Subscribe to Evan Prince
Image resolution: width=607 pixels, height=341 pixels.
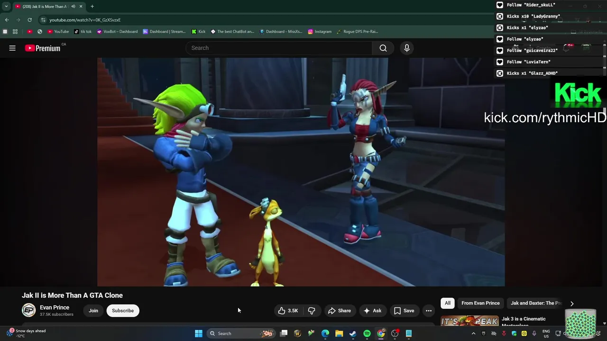click(123, 311)
